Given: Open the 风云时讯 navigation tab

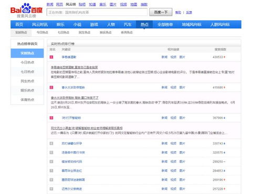Looking at the screenshot, I should coord(40,25).
